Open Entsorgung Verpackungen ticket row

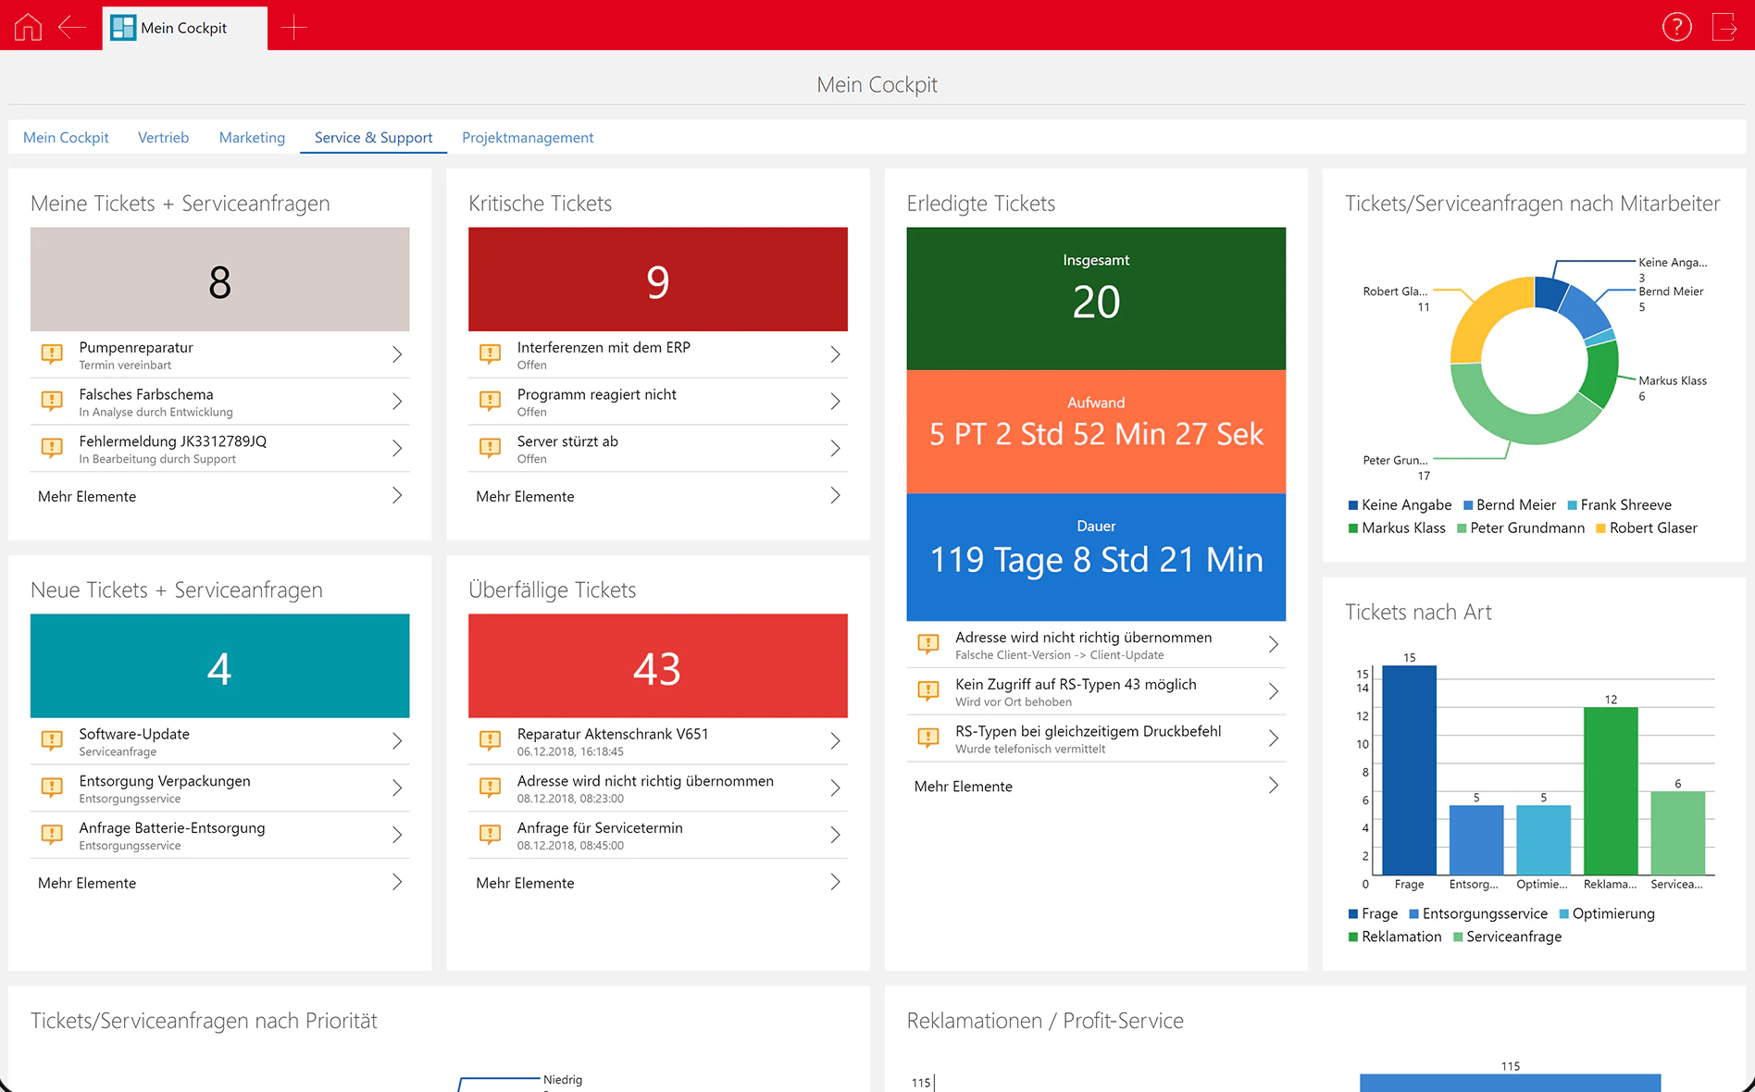click(219, 788)
